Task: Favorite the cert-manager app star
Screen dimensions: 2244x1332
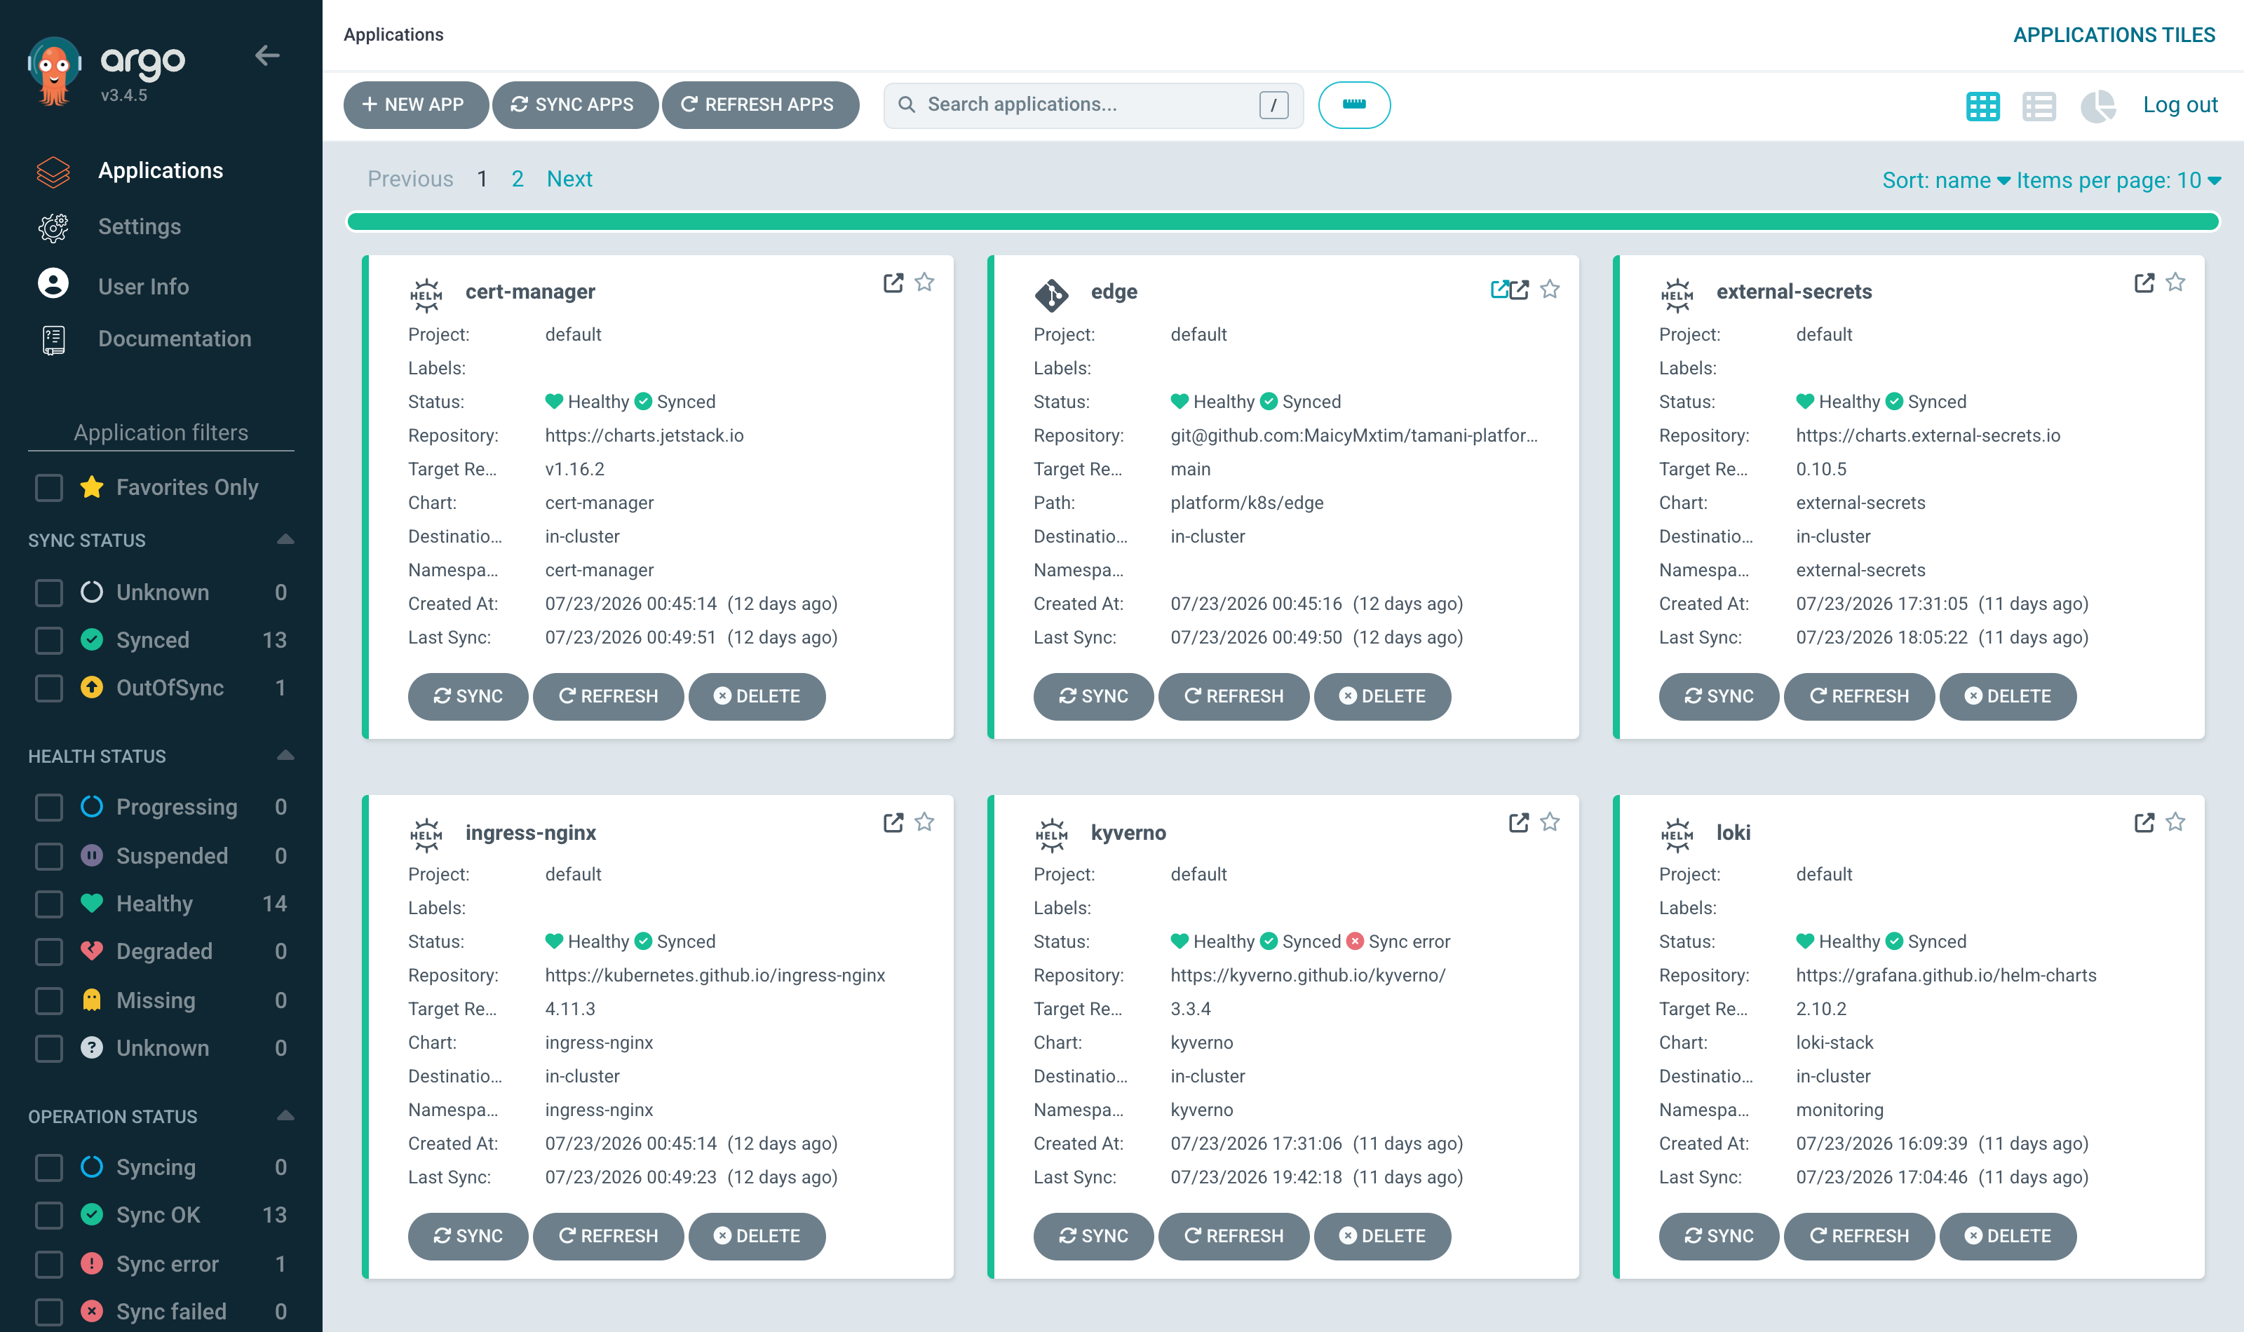Action: point(924,283)
